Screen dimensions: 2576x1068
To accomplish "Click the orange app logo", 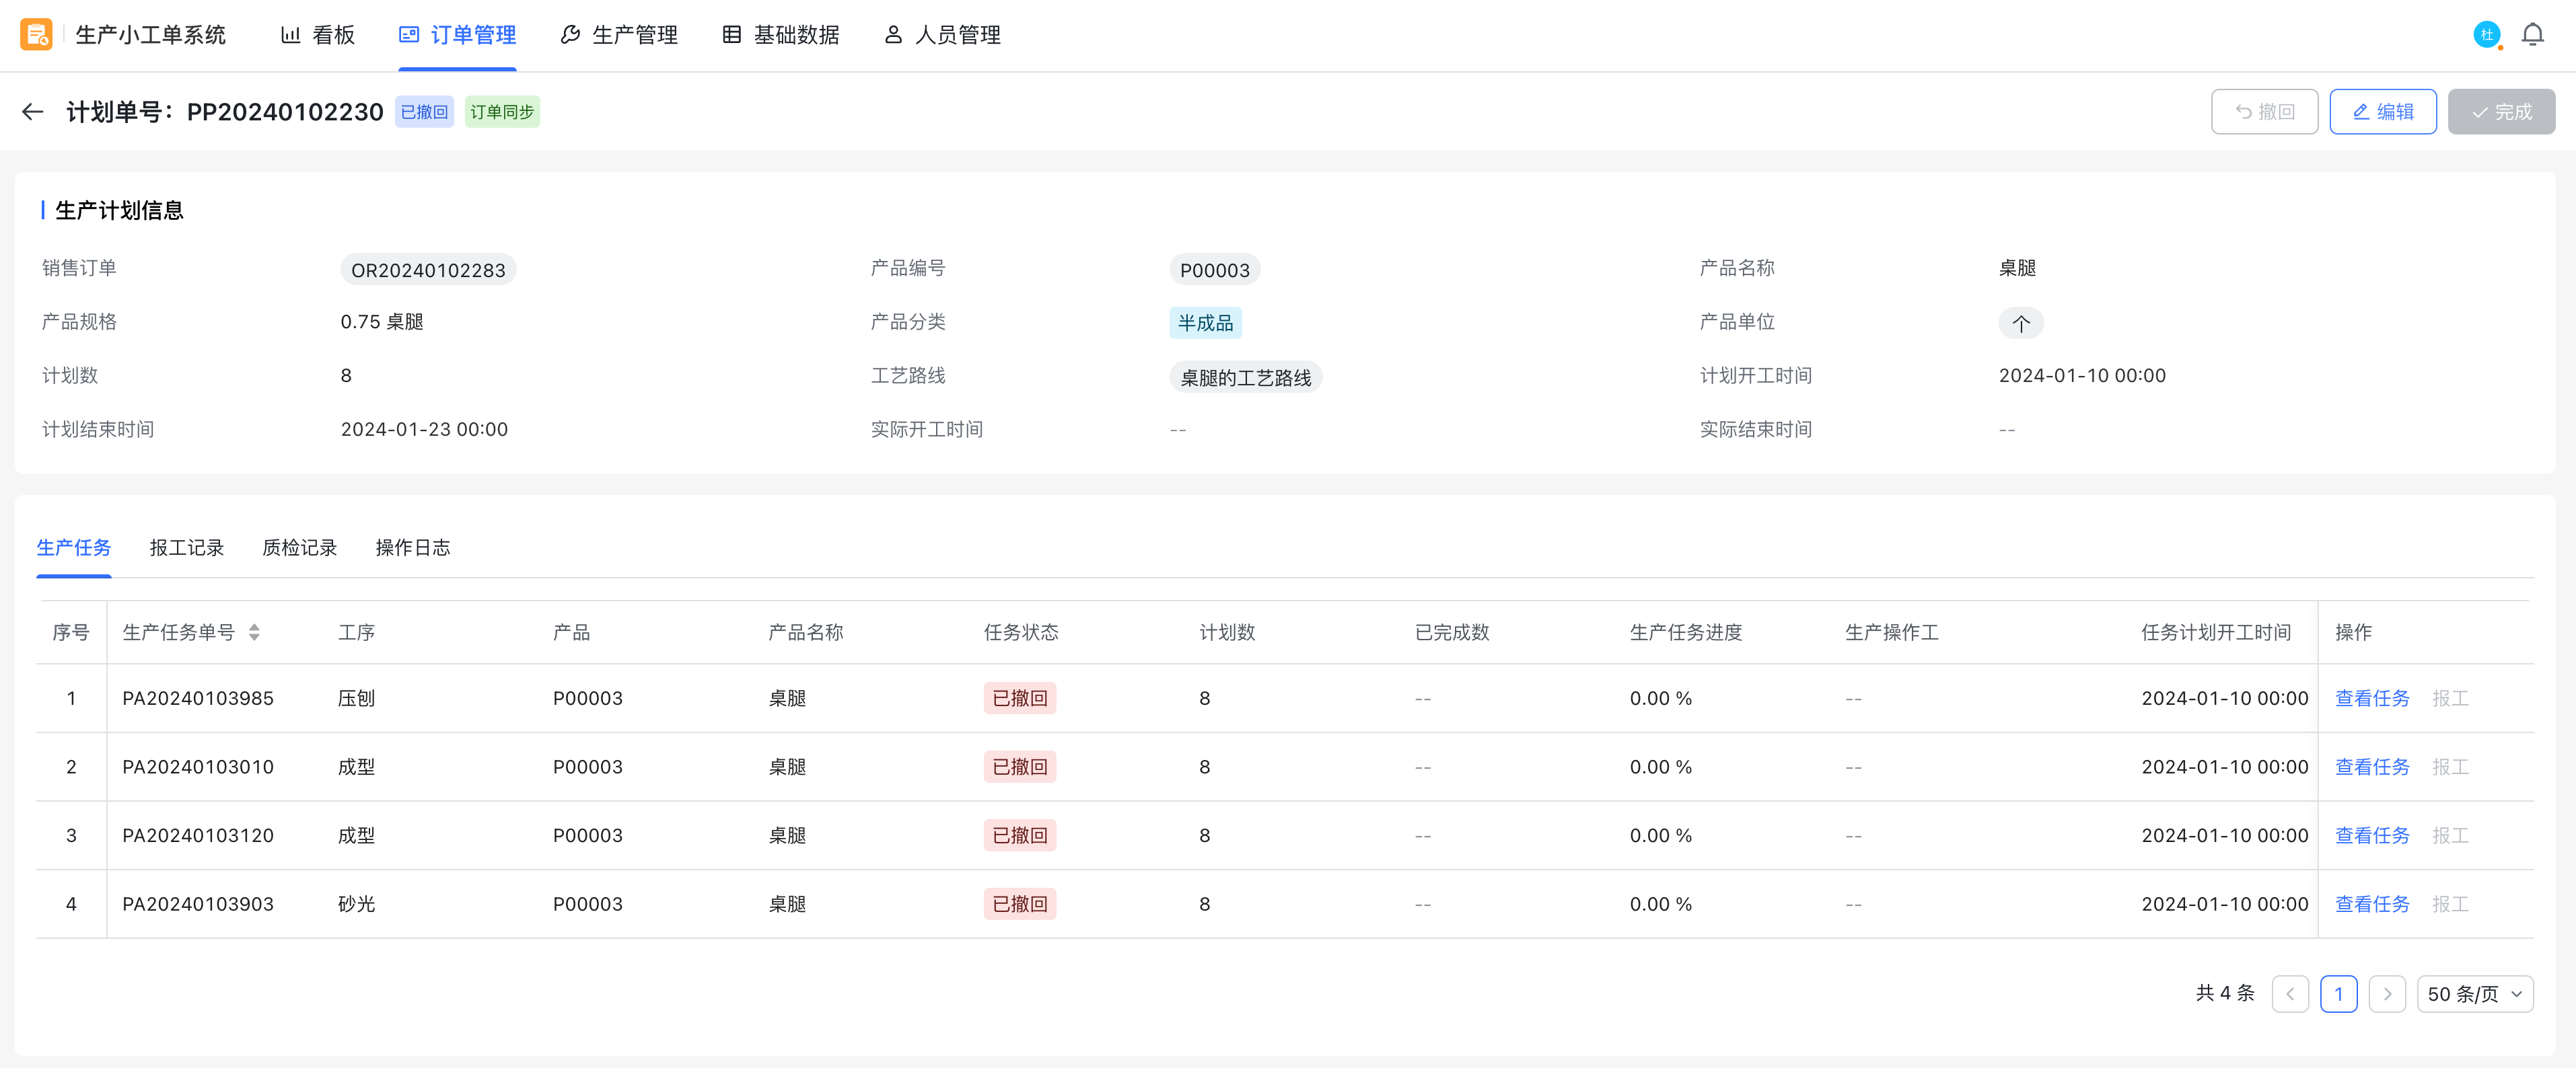I will [x=36, y=35].
